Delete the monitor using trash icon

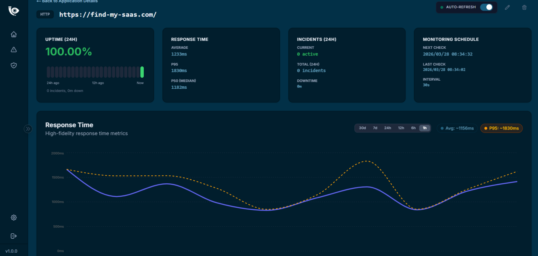pyautogui.click(x=524, y=7)
